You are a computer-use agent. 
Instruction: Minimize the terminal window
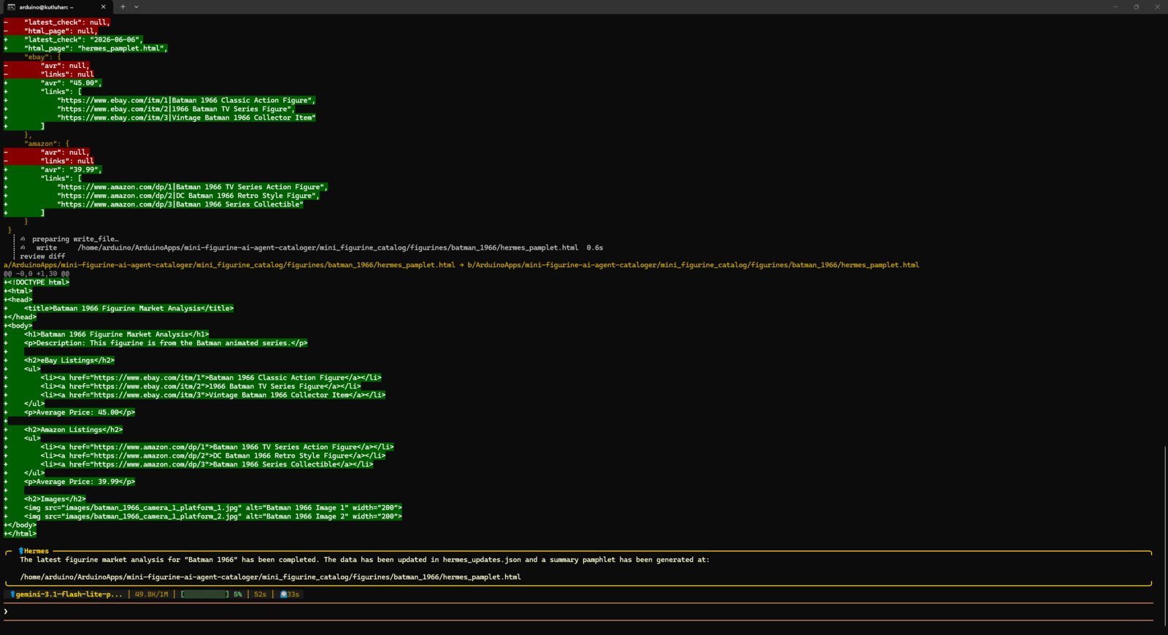pos(1115,7)
